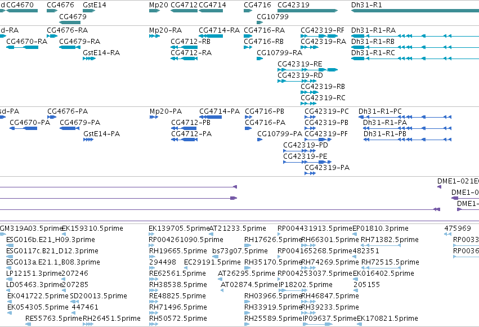Click EST label IP18202.5prime
Viewport: 479px width, 327px height.
tap(305, 285)
